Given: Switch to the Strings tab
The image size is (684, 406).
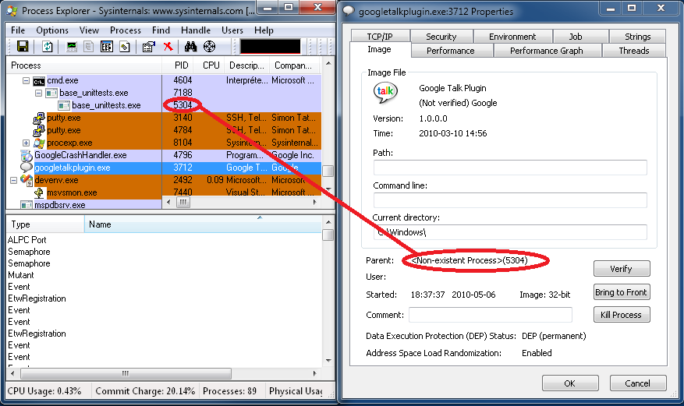Looking at the screenshot, I should [x=637, y=36].
